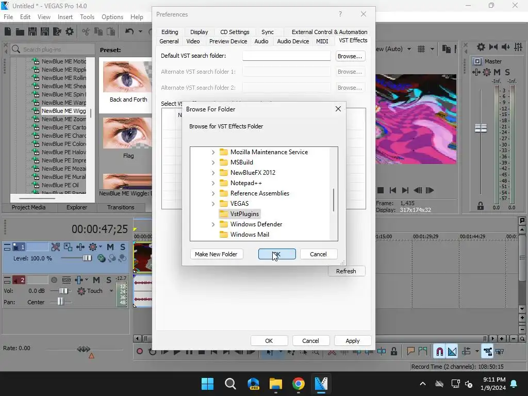This screenshot has width=528, height=396.
Task: Click track 1 Track FX icon
Action: [80, 247]
